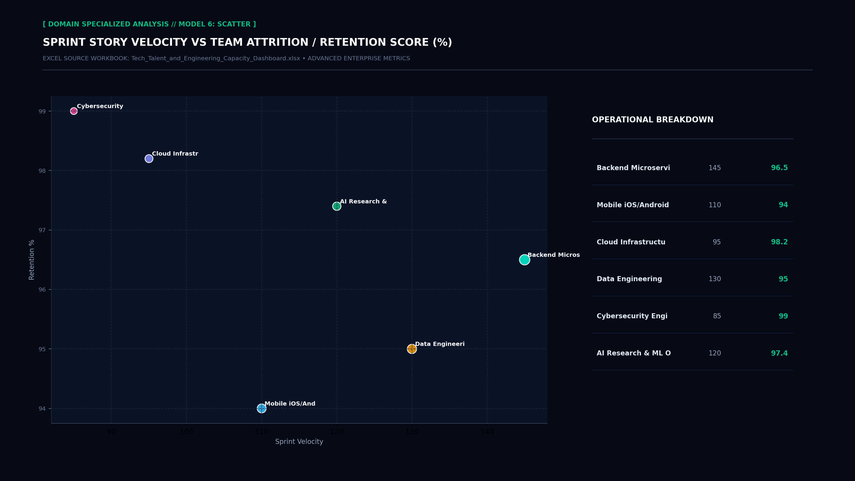Select the blue Mobile iOS/And marker
Viewport: 855px width, 481px height.
point(262,408)
